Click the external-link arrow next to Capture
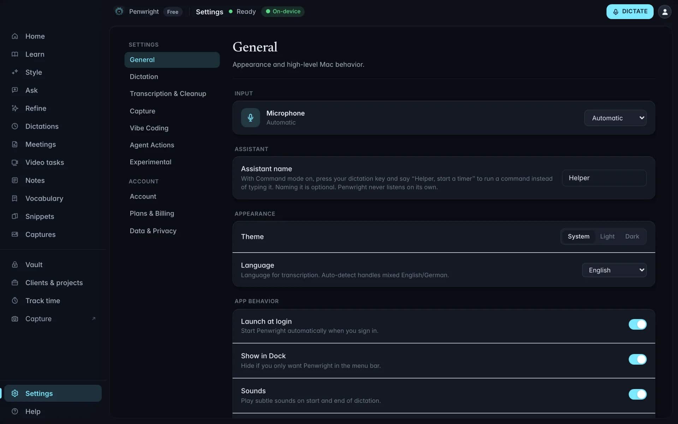This screenshot has height=424, width=678. click(x=94, y=318)
